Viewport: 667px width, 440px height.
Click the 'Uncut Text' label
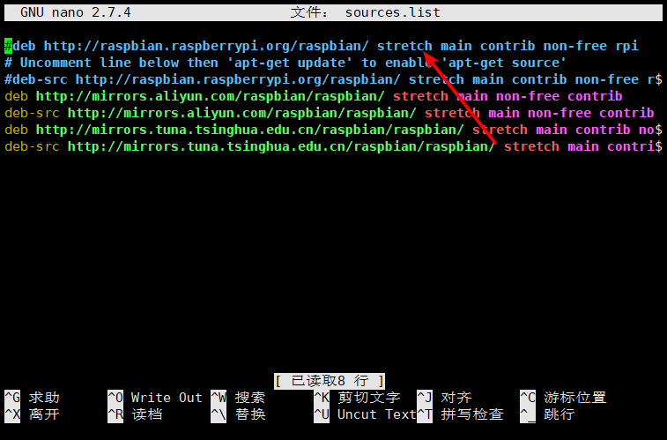tap(376, 414)
